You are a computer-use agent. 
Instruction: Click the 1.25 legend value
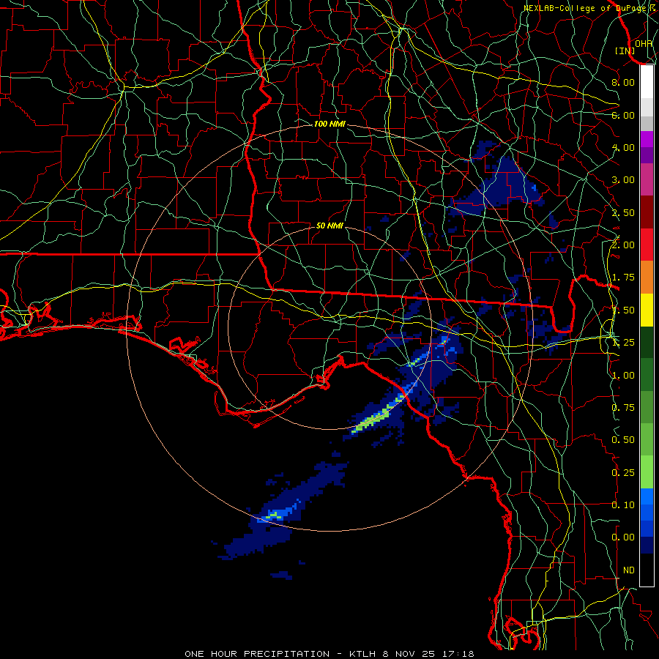click(x=623, y=343)
